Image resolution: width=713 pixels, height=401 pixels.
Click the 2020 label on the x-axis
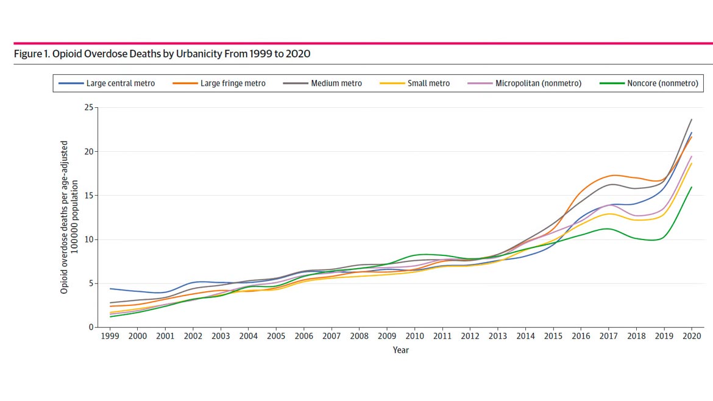pos(691,336)
